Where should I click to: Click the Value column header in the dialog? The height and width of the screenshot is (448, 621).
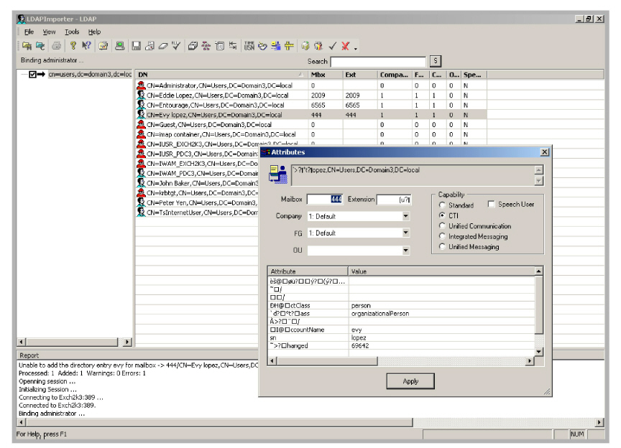coord(441,271)
